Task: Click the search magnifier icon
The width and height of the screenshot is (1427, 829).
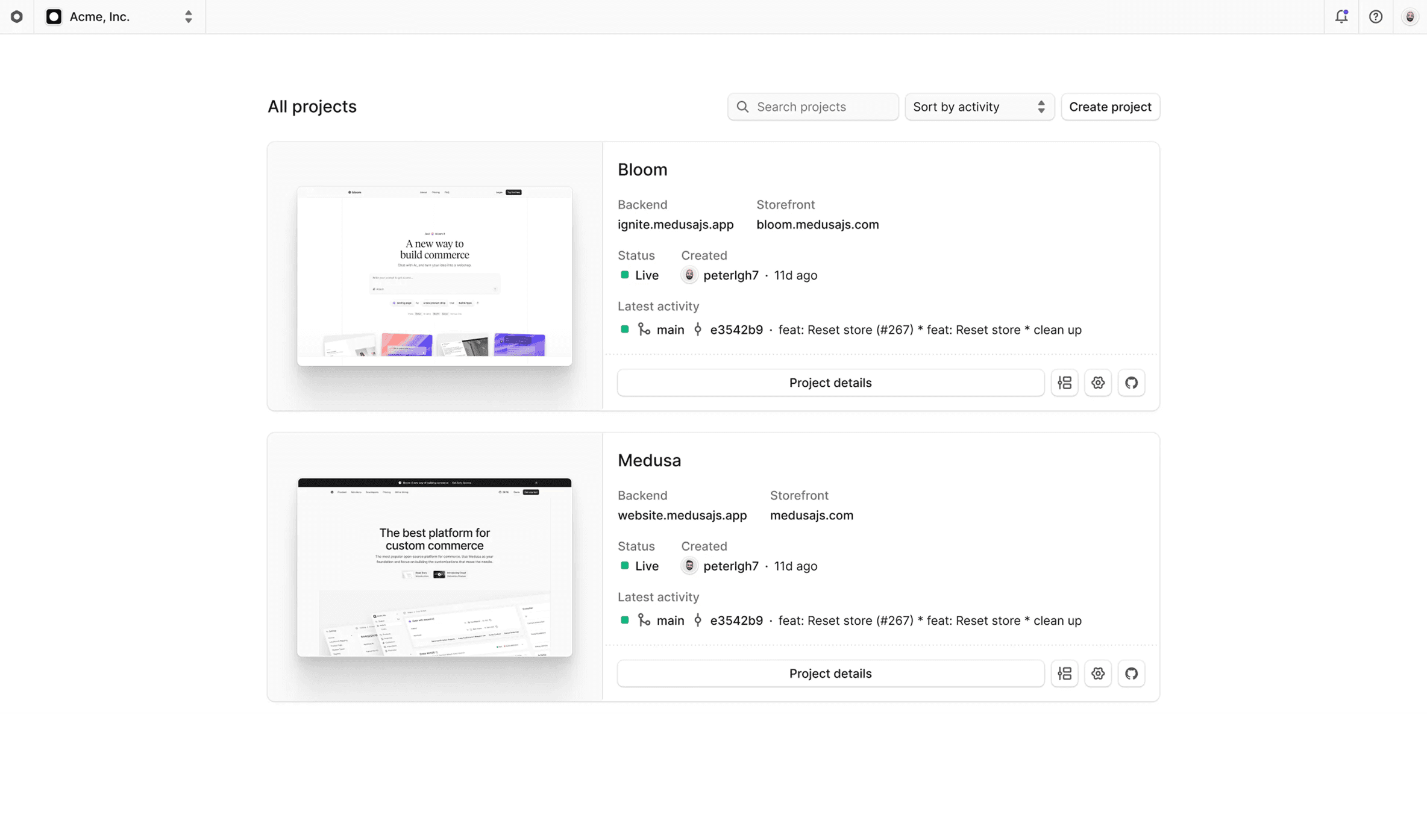Action: click(x=742, y=107)
